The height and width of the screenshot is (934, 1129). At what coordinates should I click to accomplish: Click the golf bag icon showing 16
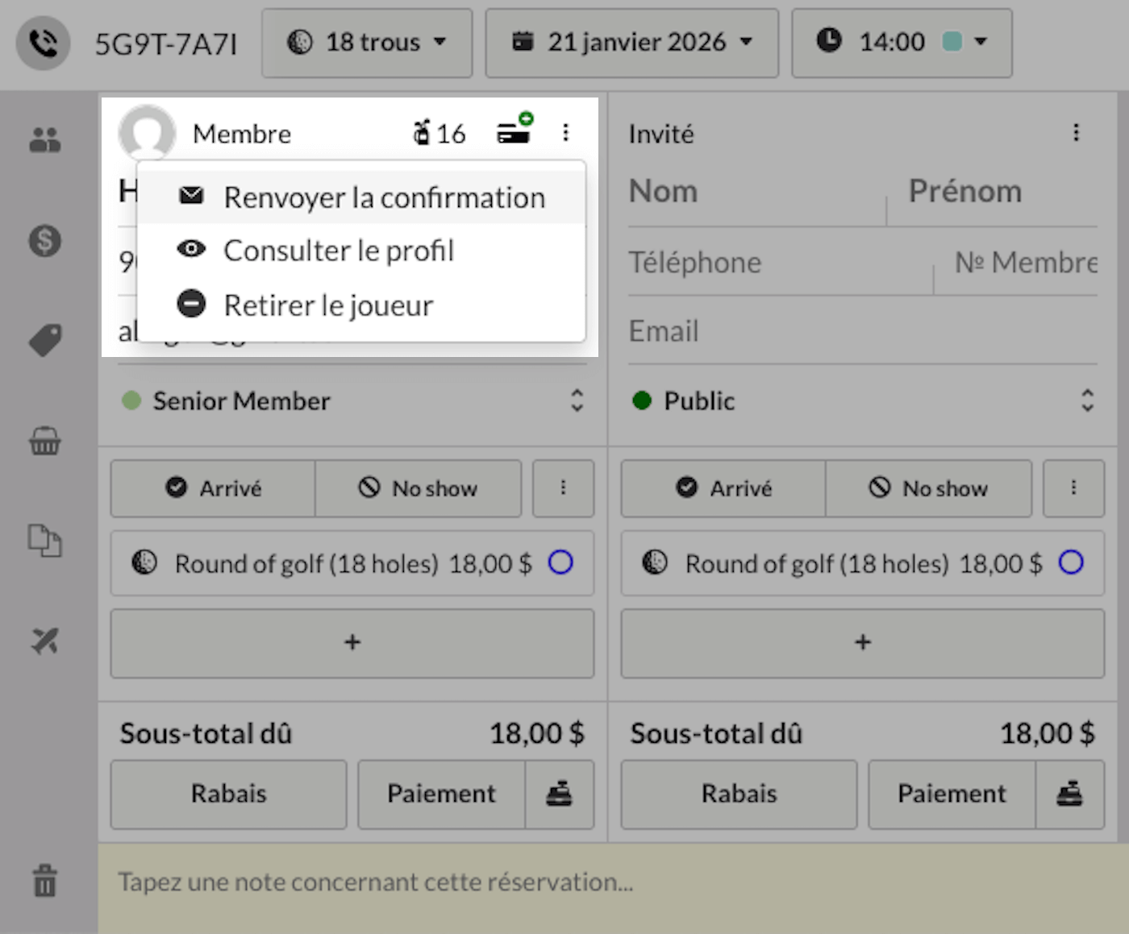pos(440,133)
